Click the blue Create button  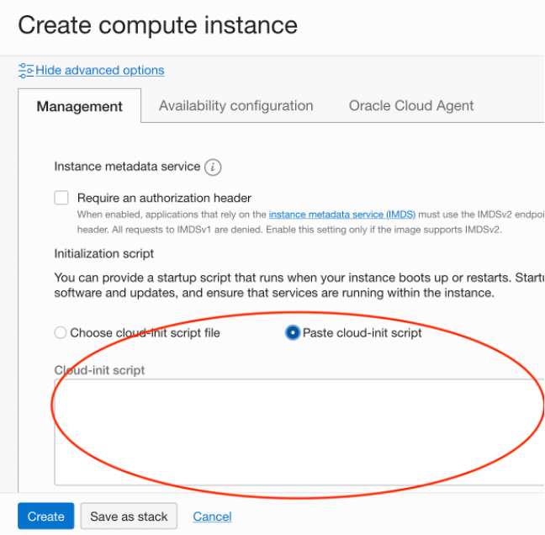[46, 516]
